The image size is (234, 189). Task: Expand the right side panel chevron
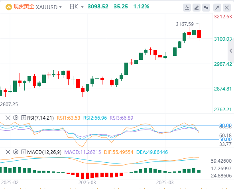(231, 51)
